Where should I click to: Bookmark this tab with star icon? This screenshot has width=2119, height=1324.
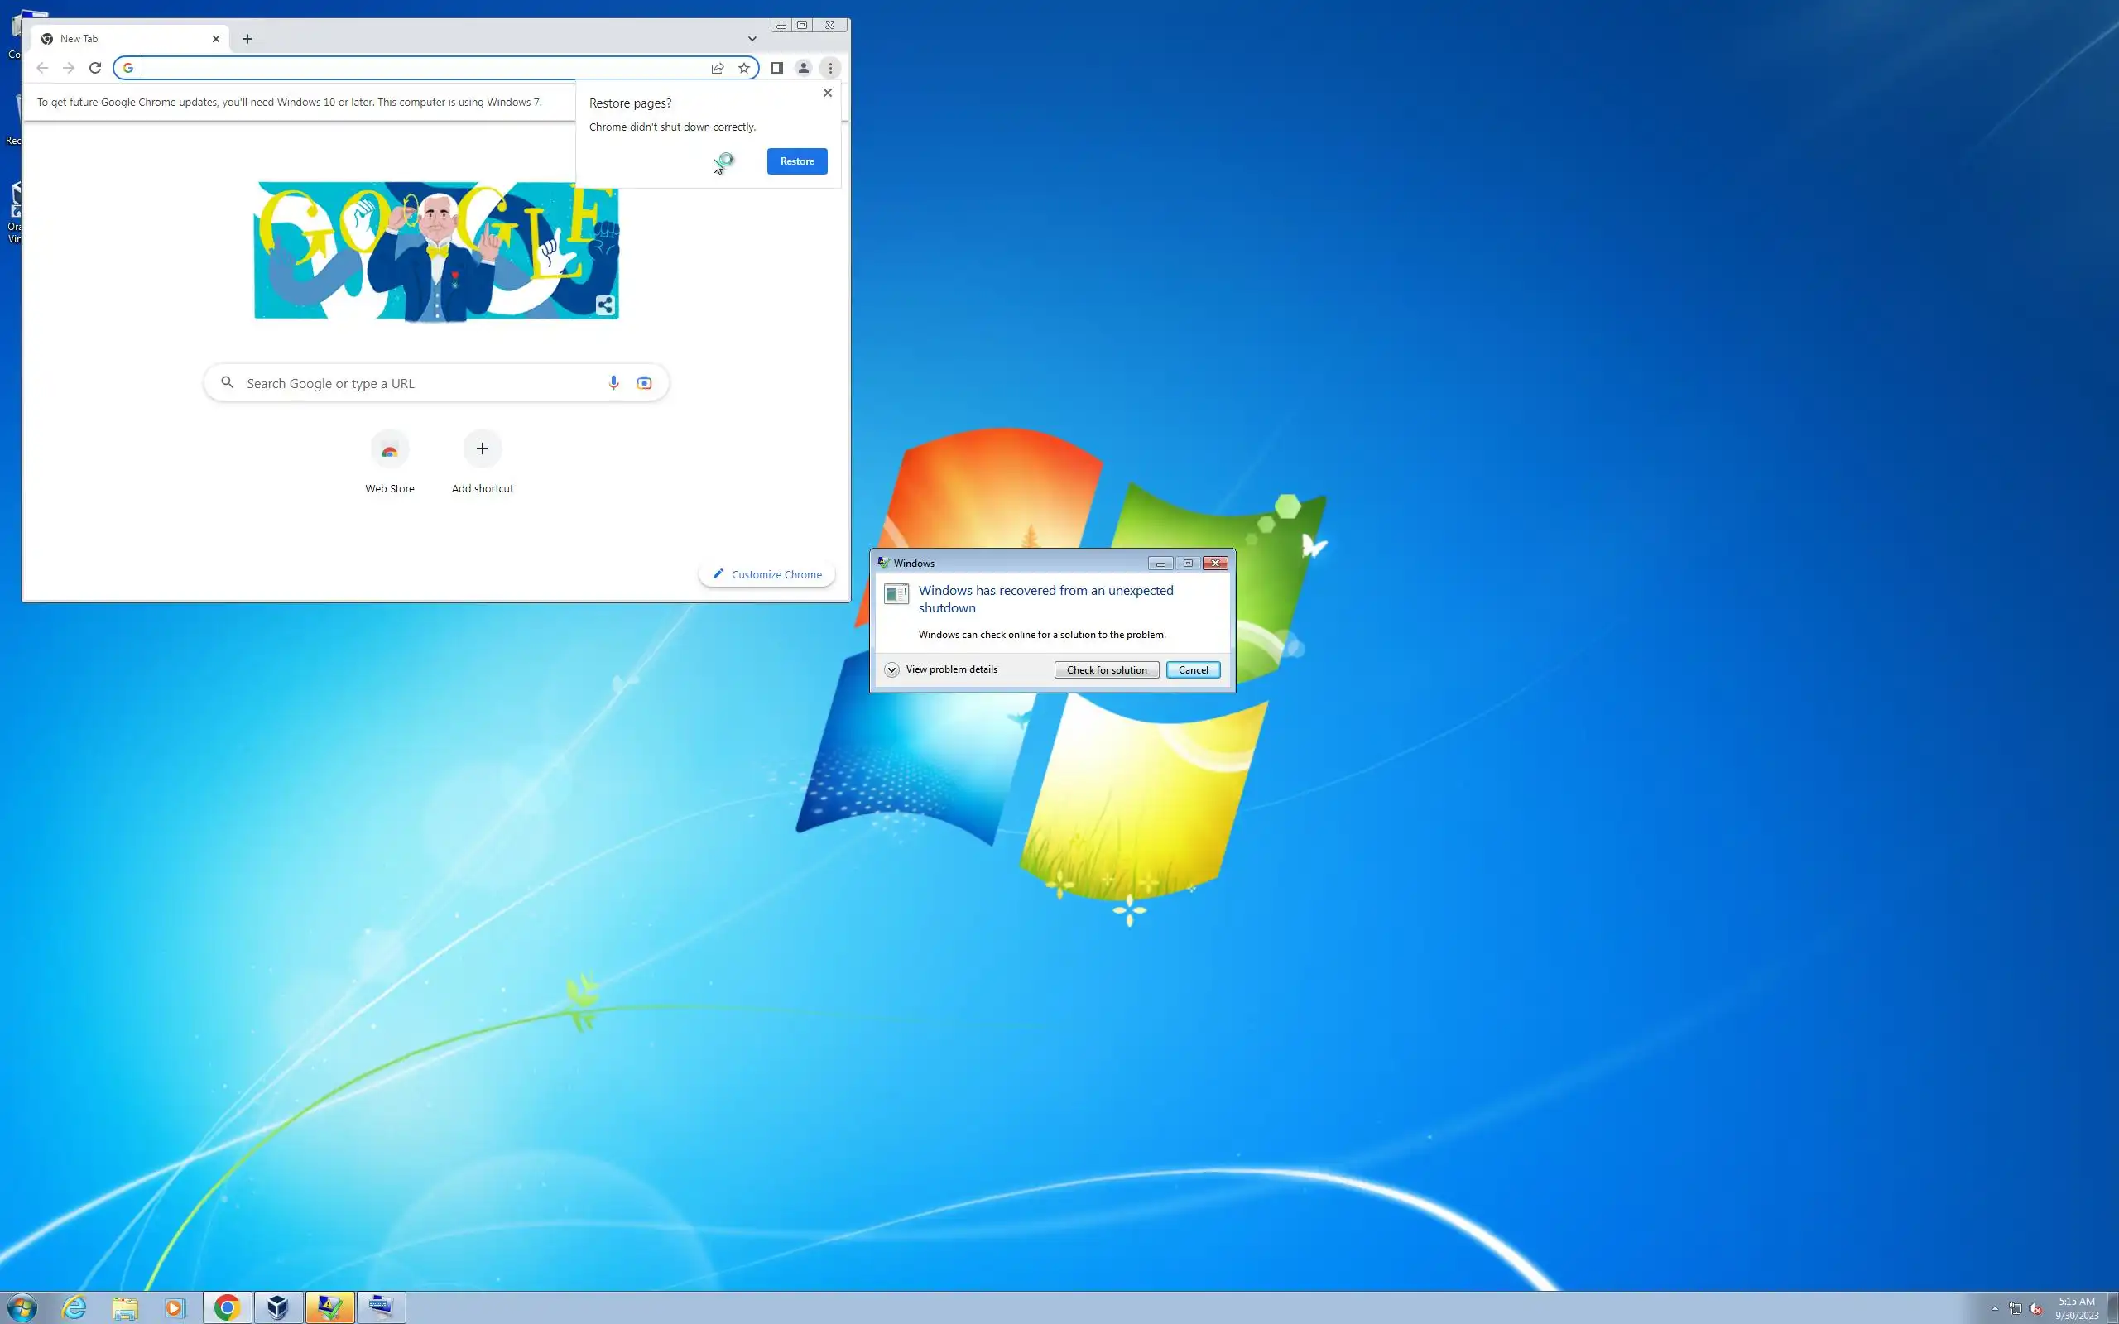743,67
